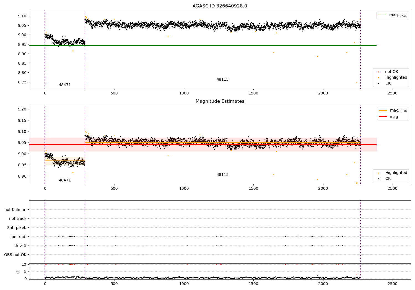
Task: Click the 48471 obsid label in top plot
Action: [65, 85]
